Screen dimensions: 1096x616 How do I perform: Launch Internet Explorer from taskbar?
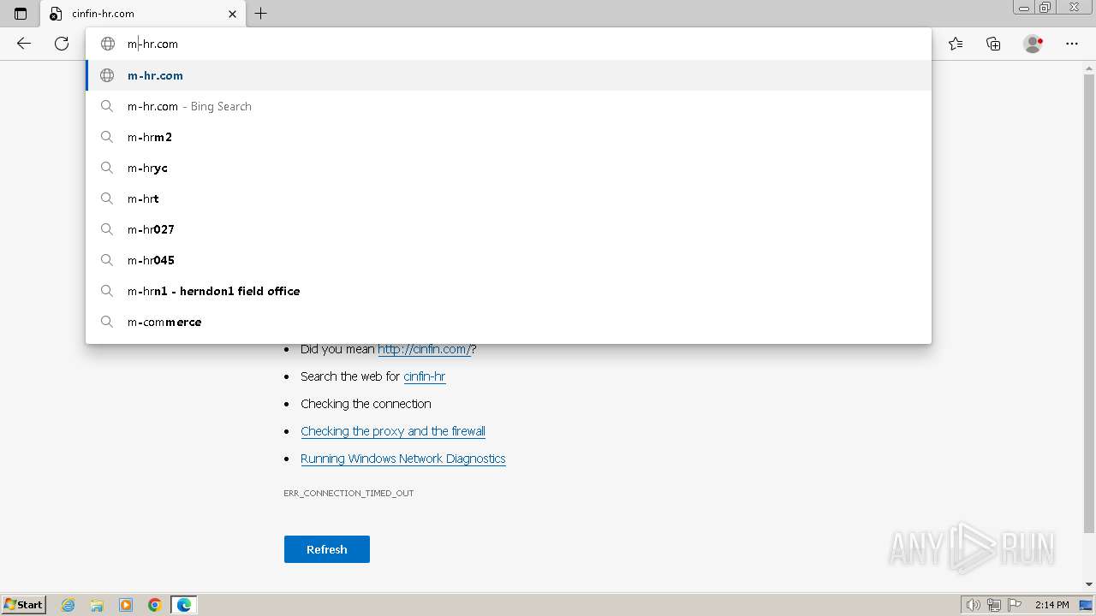(x=68, y=605)
